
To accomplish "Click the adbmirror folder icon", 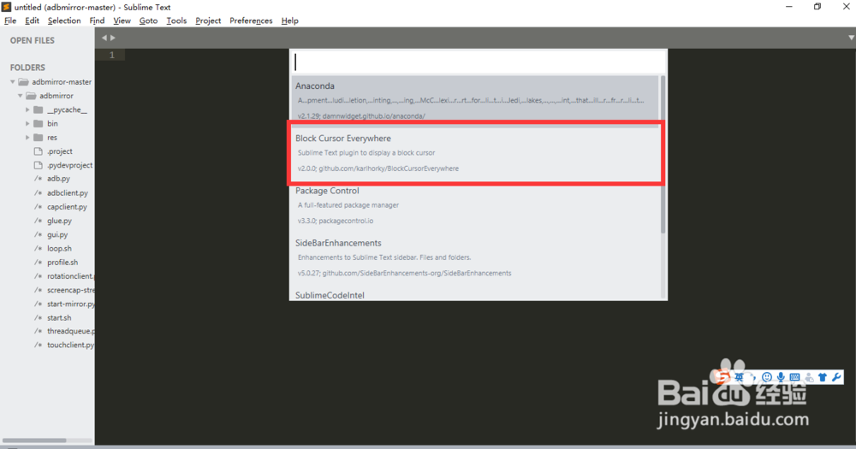I will click(31, 96).
